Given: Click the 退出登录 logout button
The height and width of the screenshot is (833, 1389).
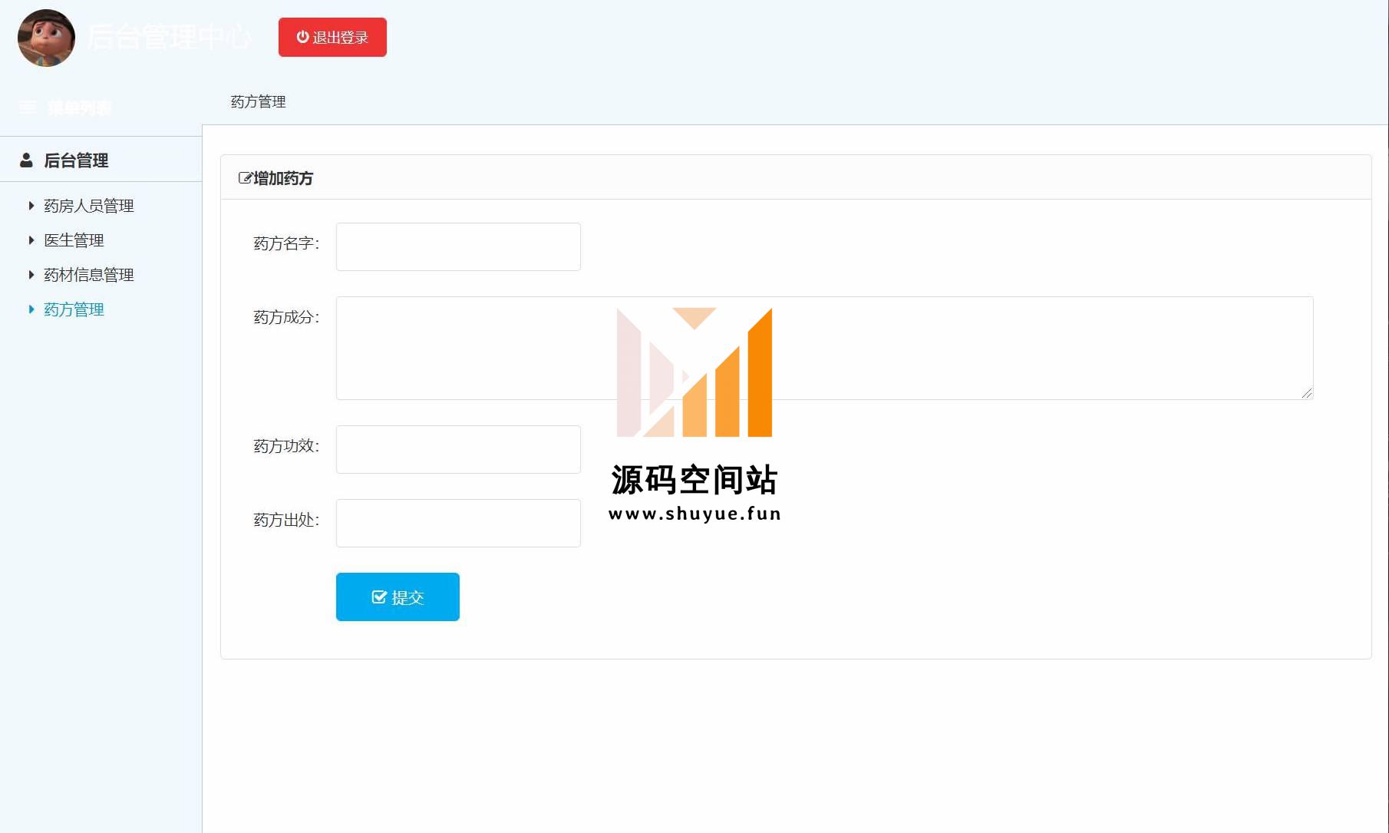Looking at the screenshot, I should [332, 37].
